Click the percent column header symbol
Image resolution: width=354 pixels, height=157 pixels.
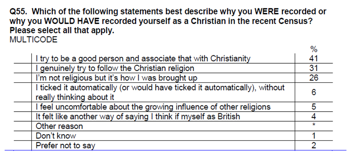coord(313,49)
